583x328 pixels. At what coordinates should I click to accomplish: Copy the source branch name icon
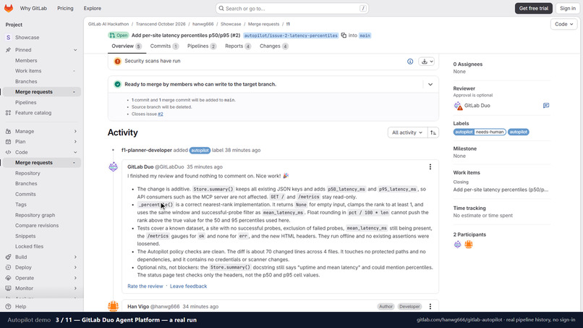point(344,35)
